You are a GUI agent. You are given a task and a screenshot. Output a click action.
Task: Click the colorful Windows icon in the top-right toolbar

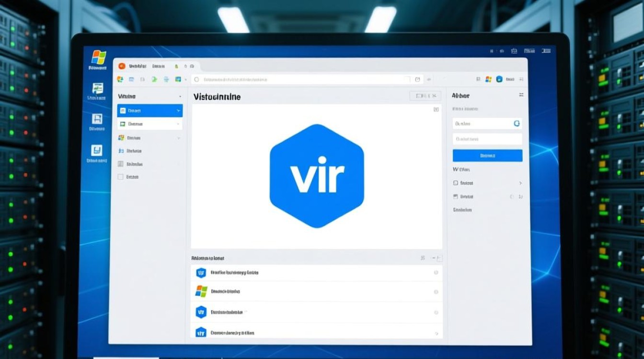pos(488,79)
